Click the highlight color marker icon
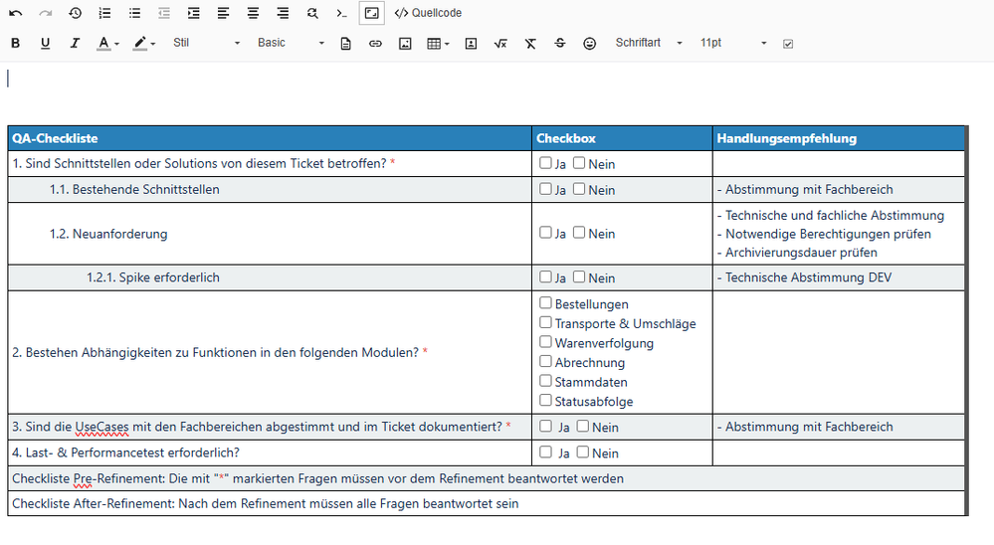The image size is (994, 545). (140, 43)
